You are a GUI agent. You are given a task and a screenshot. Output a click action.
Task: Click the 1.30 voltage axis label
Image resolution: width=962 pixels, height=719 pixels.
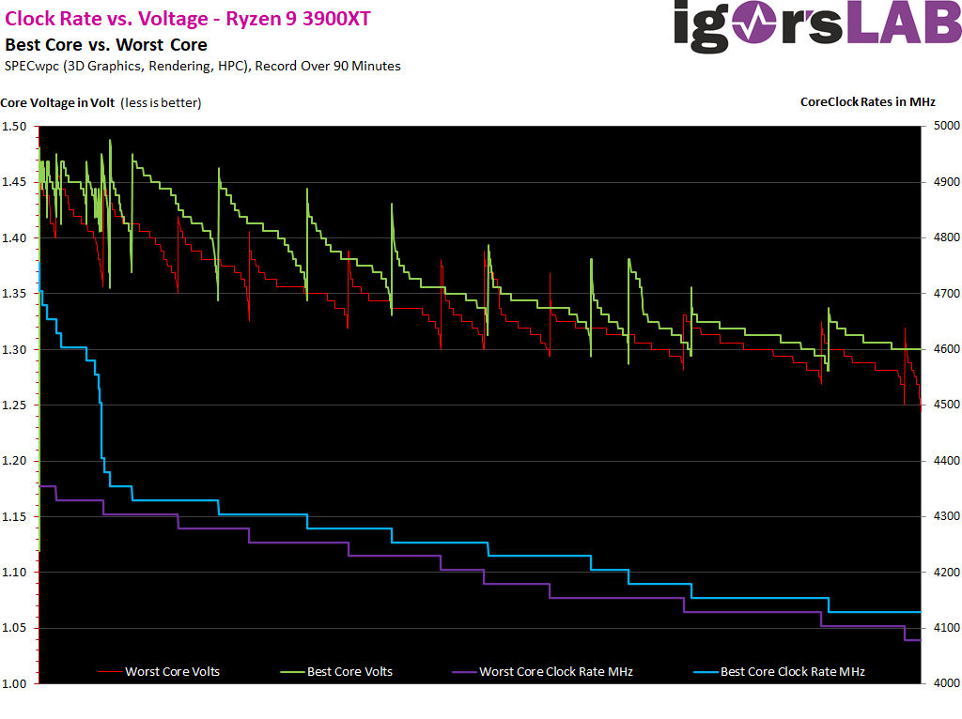click(x=14, y=349)
